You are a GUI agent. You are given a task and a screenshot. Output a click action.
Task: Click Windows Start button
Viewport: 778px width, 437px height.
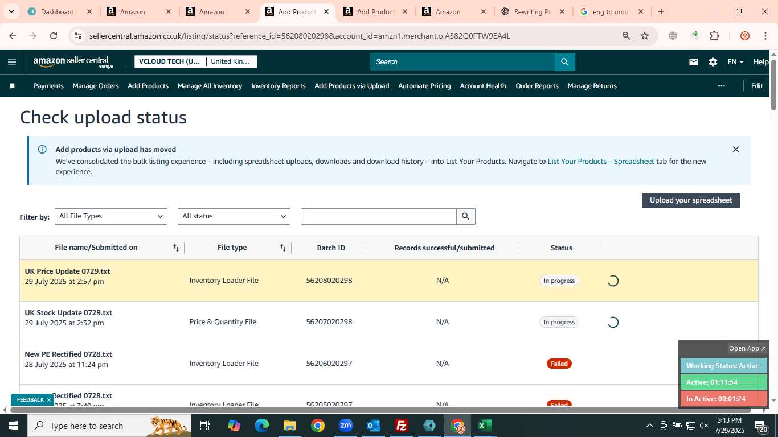13,426
